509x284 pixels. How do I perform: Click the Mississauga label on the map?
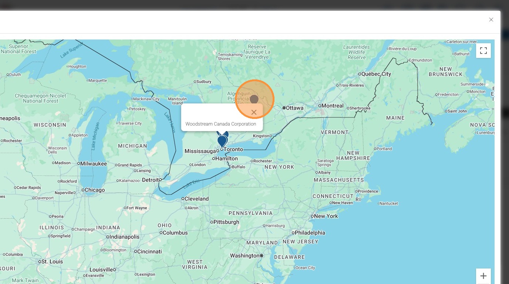click(x=200, y=151)
